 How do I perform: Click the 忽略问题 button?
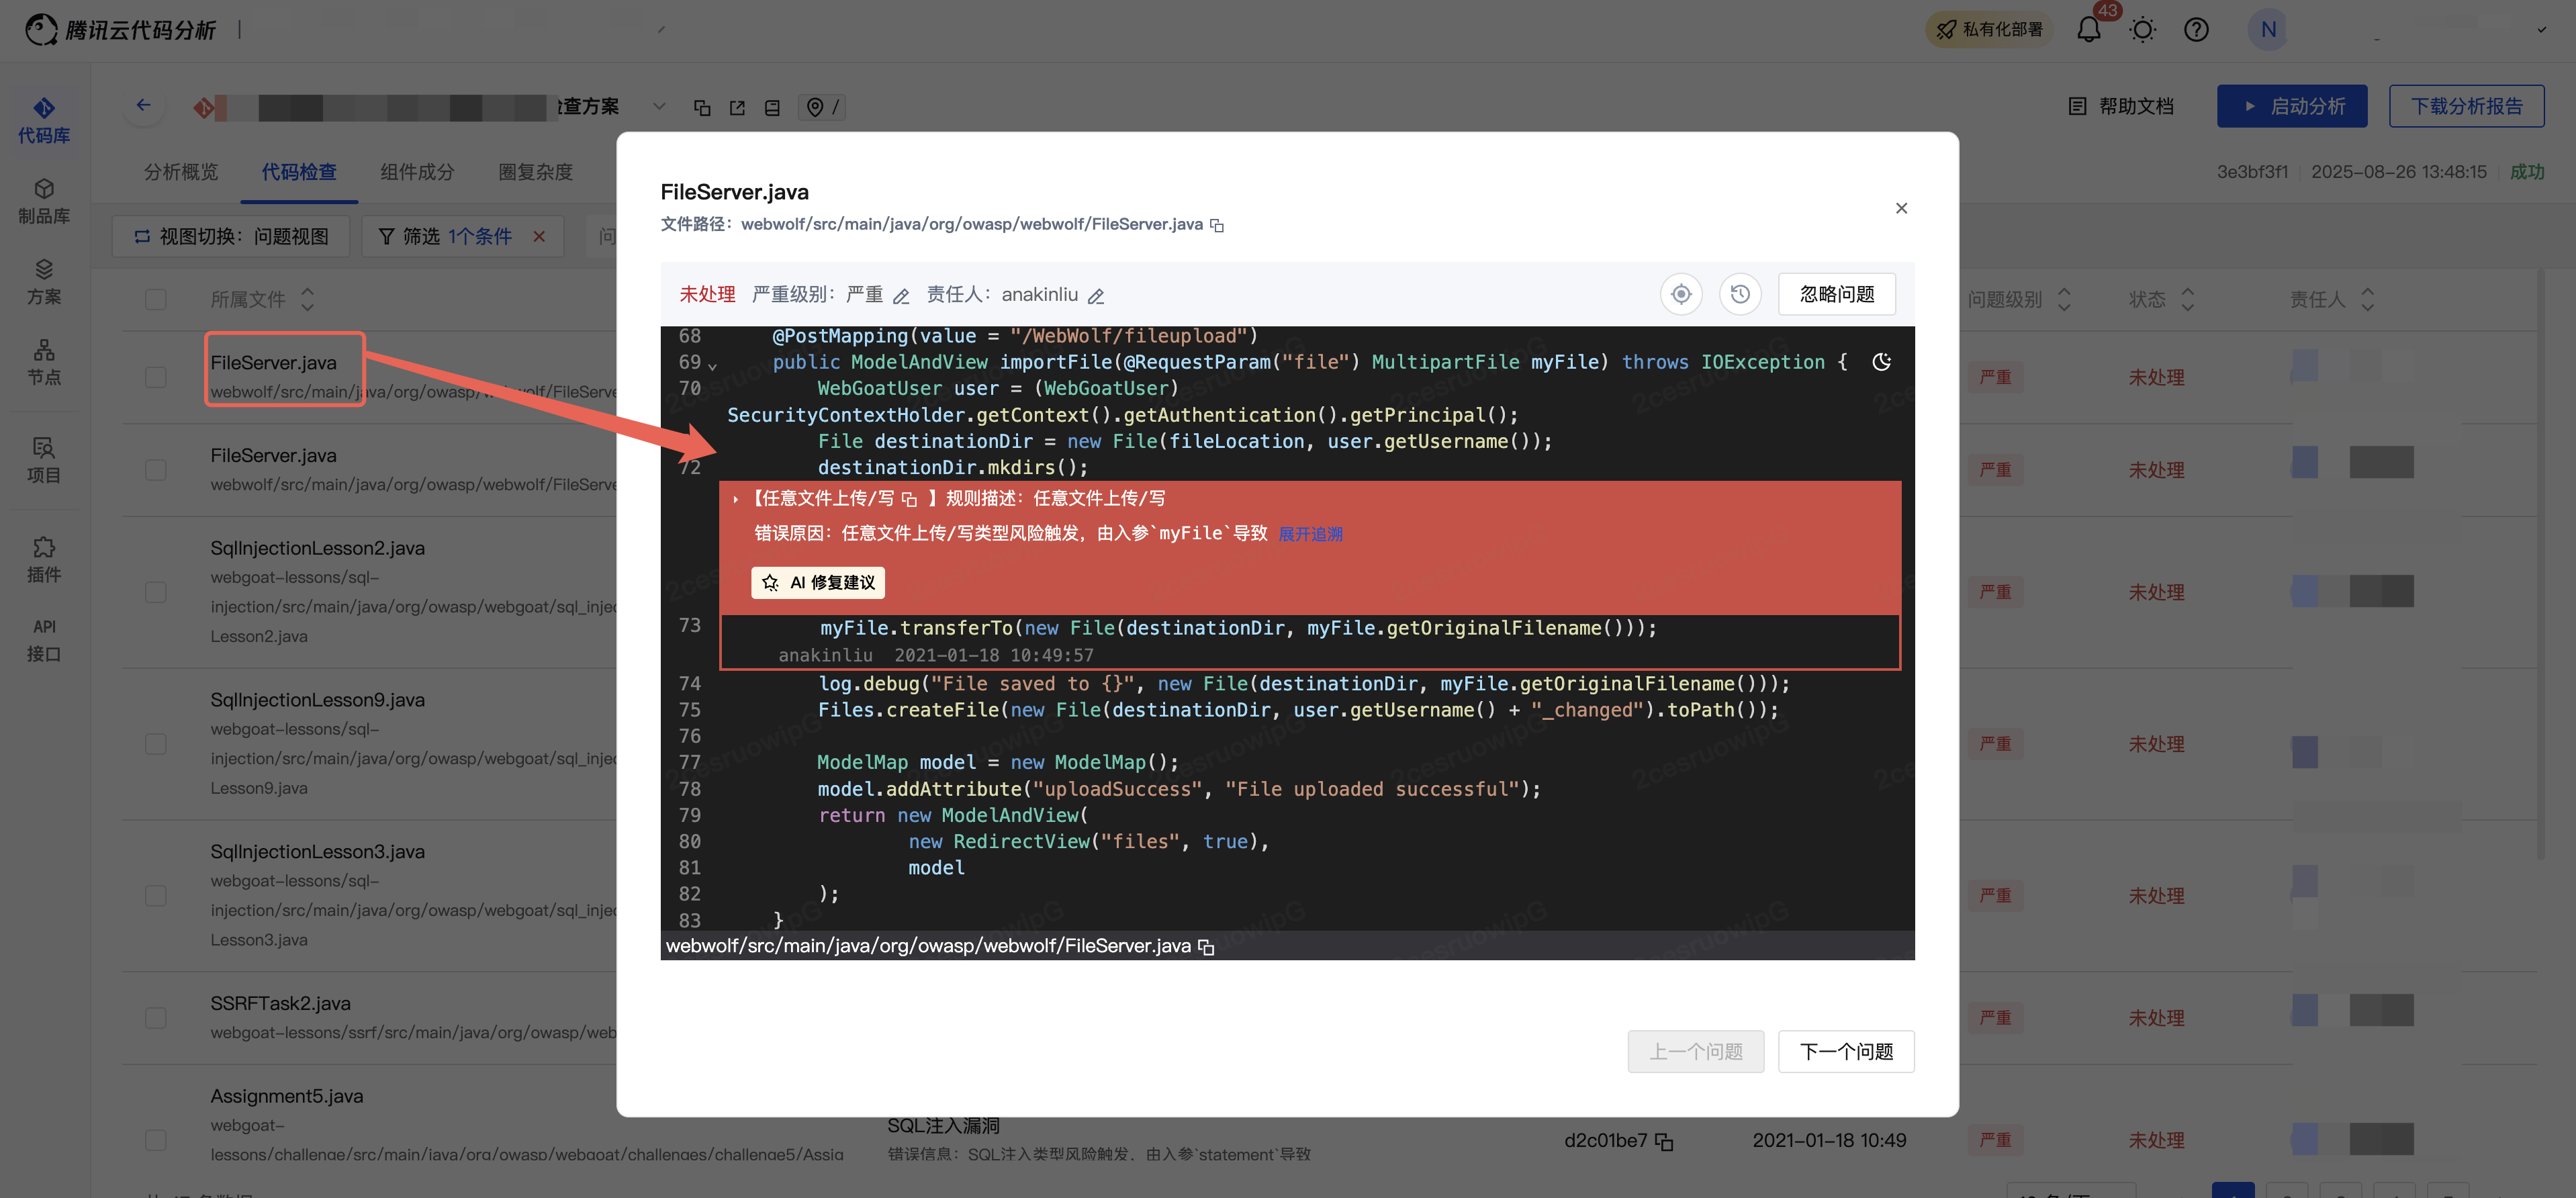pos(1836,294)
